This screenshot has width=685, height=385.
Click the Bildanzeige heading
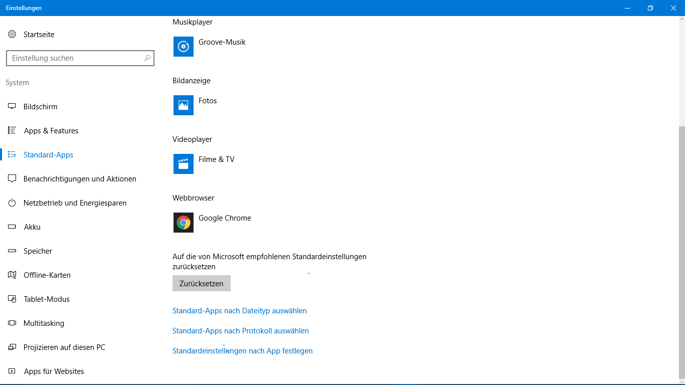tap(192, 81)
